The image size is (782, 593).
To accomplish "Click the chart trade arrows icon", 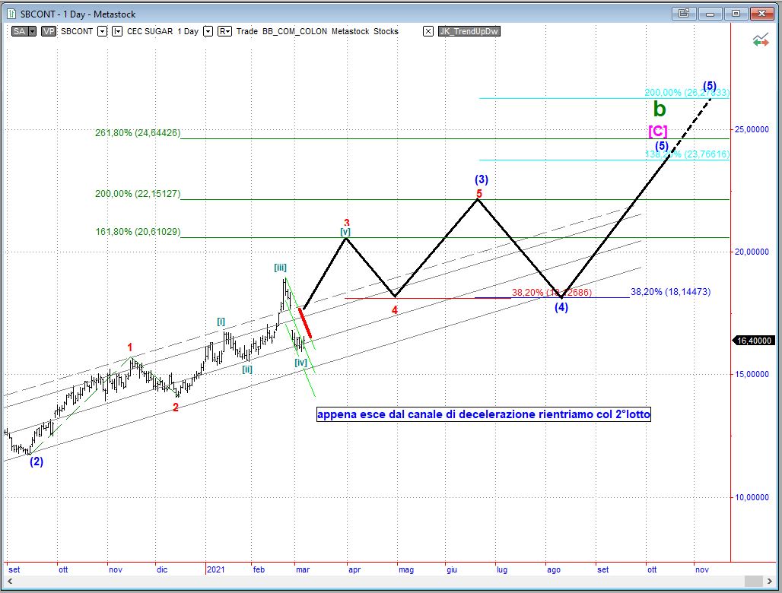I will pos(759,41).
